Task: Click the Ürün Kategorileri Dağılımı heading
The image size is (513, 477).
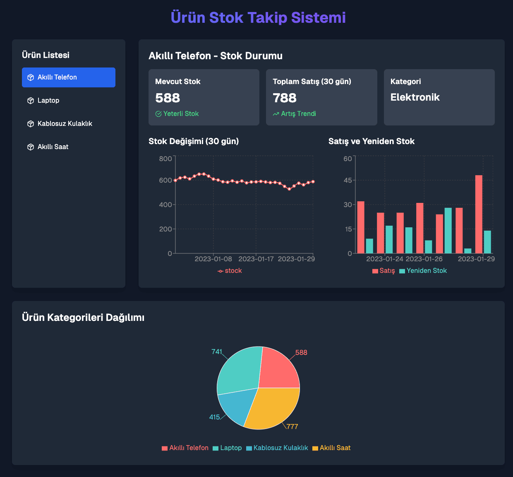Action: [83, 318]
